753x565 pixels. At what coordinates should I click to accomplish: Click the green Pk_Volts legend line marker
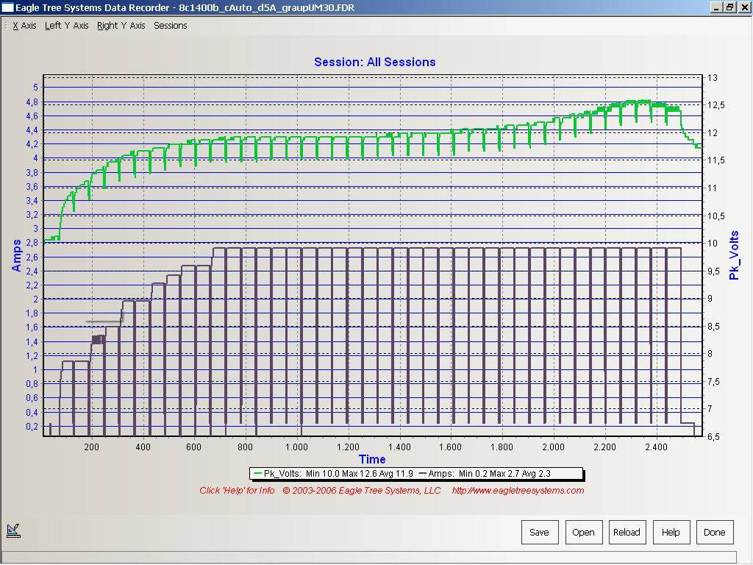257,474
